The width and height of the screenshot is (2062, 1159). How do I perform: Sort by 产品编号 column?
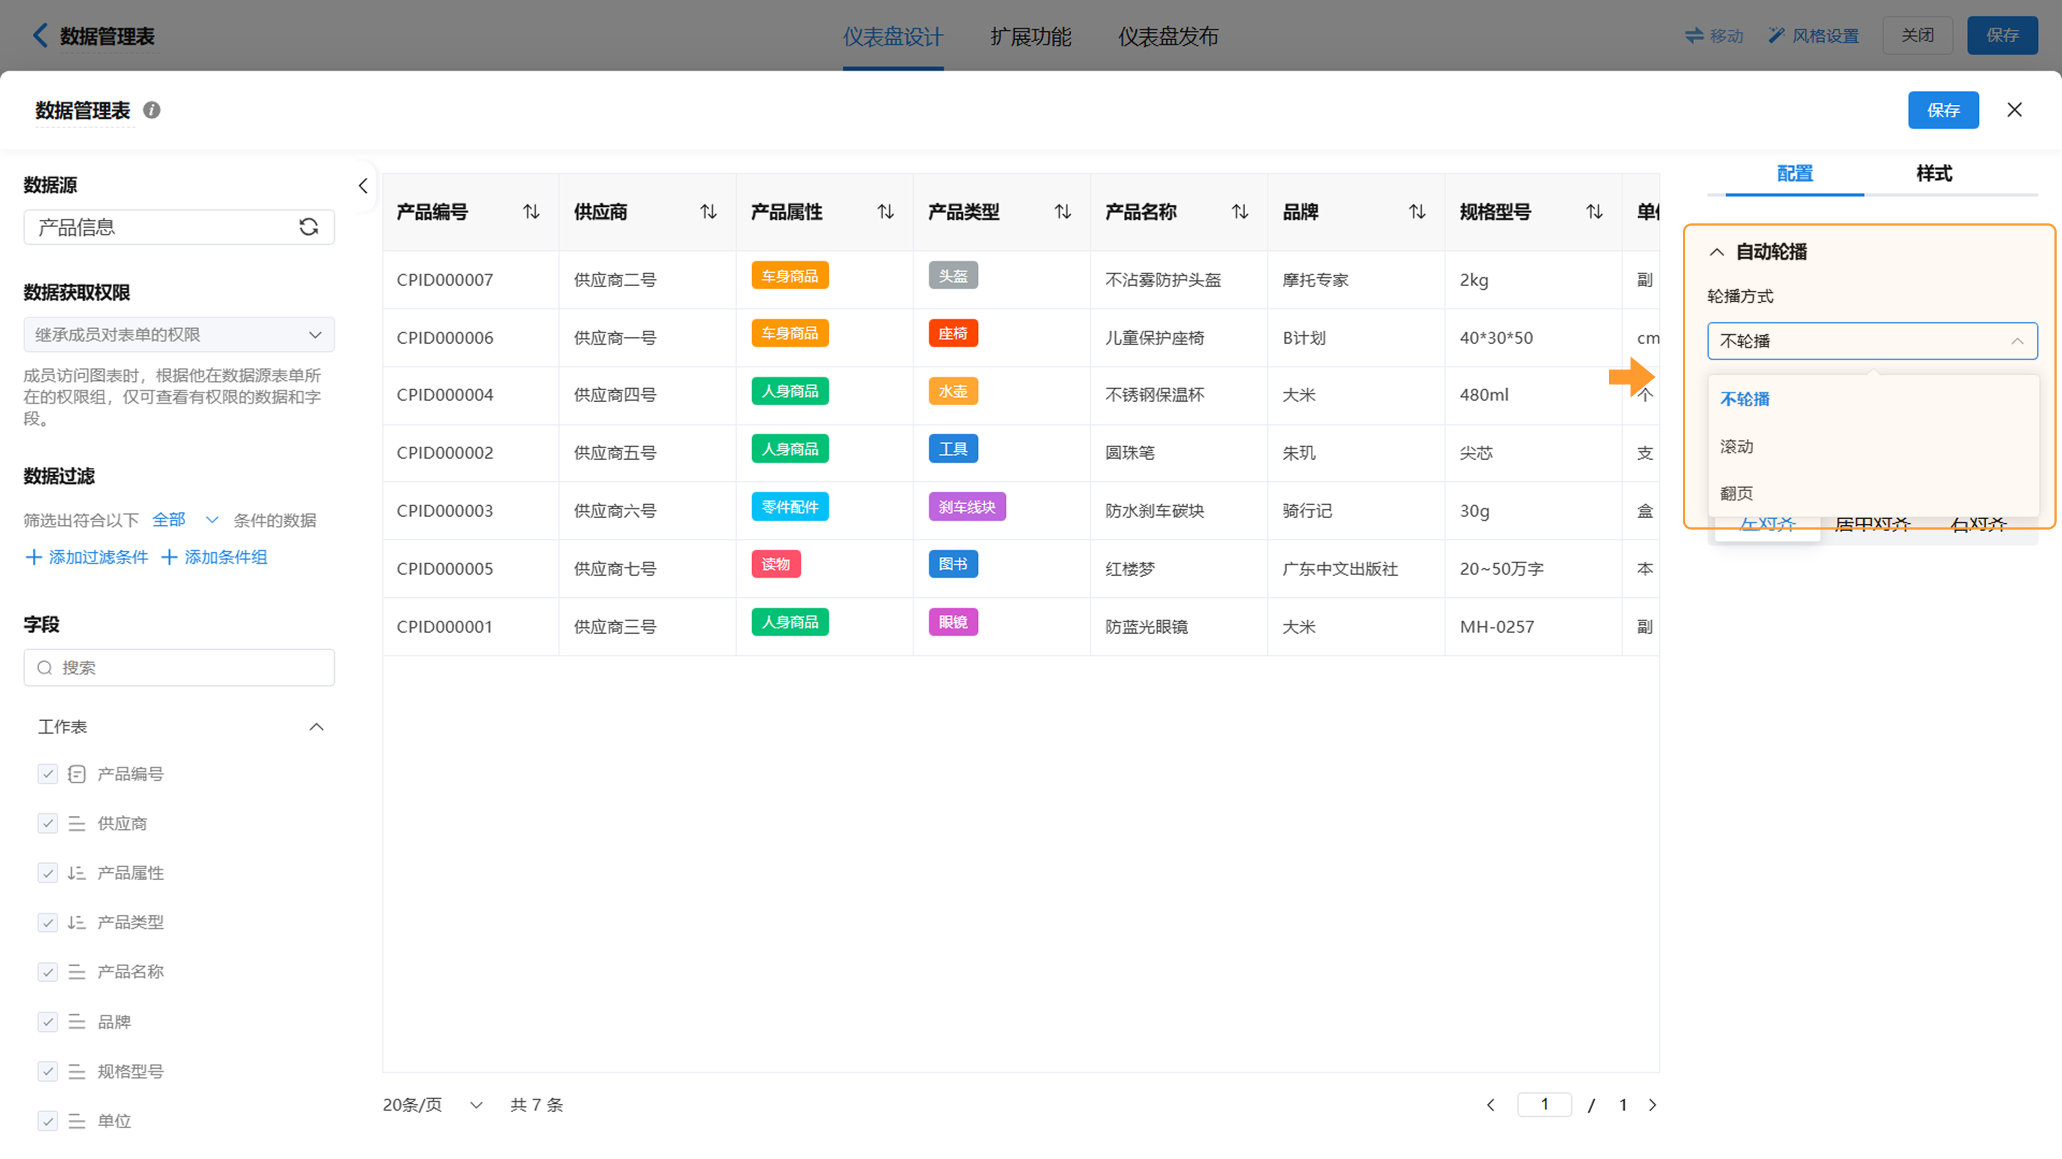point(532,212)
